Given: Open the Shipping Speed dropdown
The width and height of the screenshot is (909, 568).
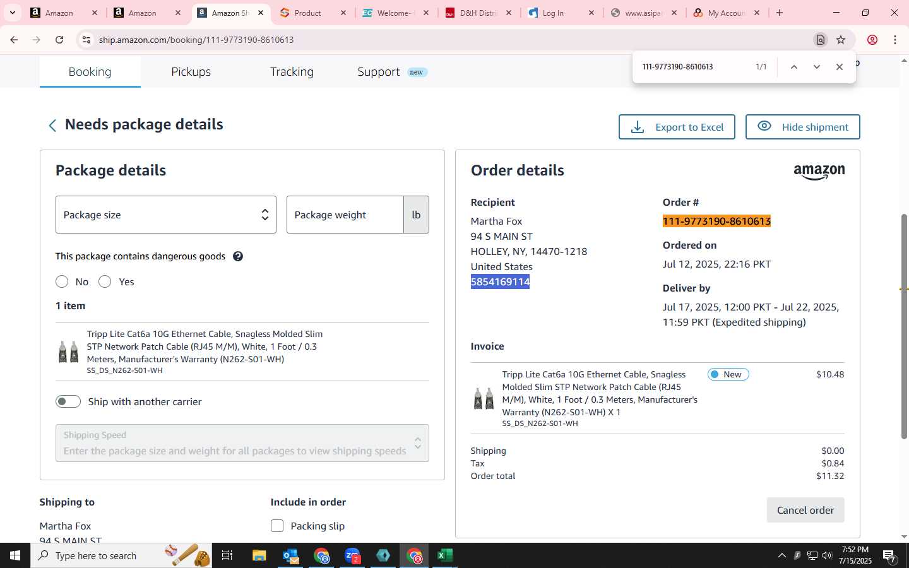Looking at the screenshot, I should pyautogui.click(x=242, y=443).
